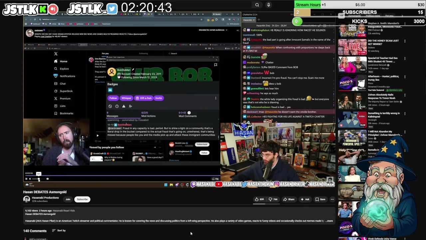426x240 pixels.
Task: Click the Add a comment field
Action: click(x=38, y=239)
